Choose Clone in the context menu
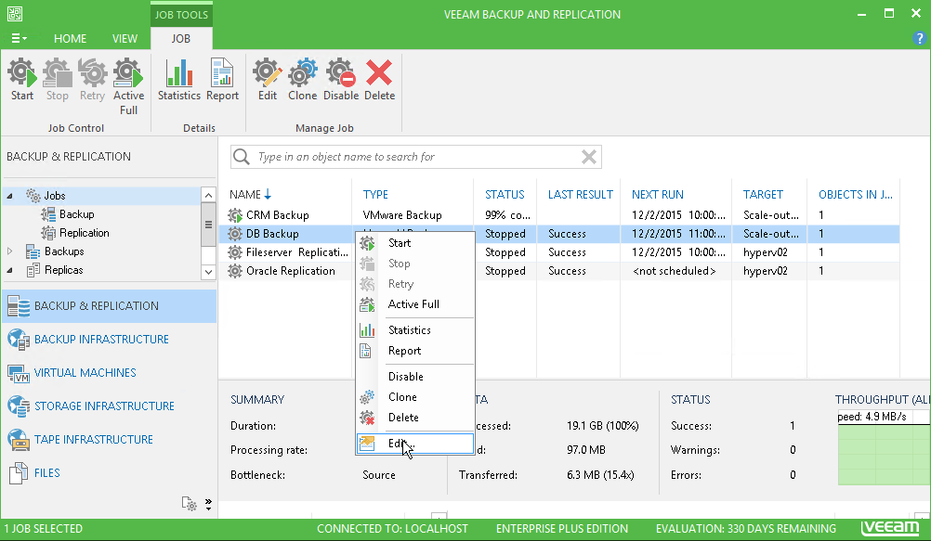Image resolution: width=931 pixels, height=541 pixels. (415, 397)
